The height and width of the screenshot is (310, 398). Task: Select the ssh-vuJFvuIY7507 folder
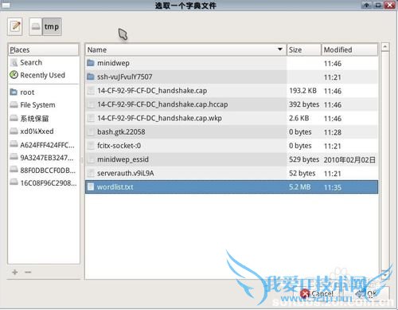coord(232,77)
